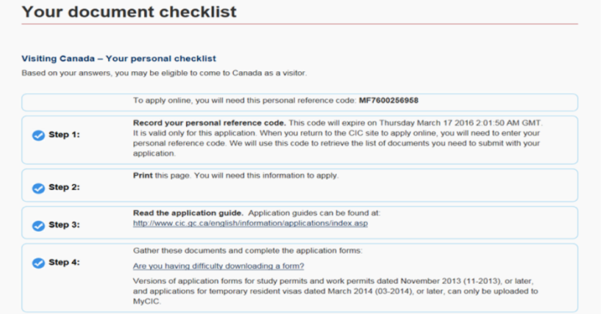The image size is (601, 314).
Task: Open the cic.gc.ca application guides URL
Action: [x=249, y=223]
